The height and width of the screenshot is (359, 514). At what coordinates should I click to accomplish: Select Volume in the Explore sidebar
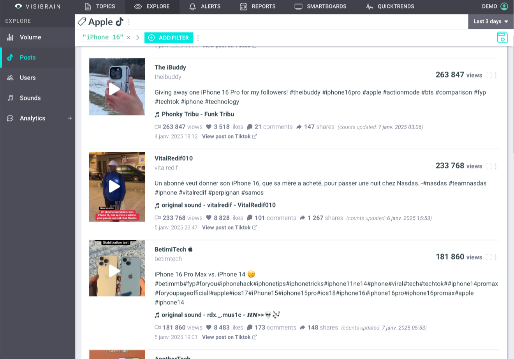coord(37,37)
